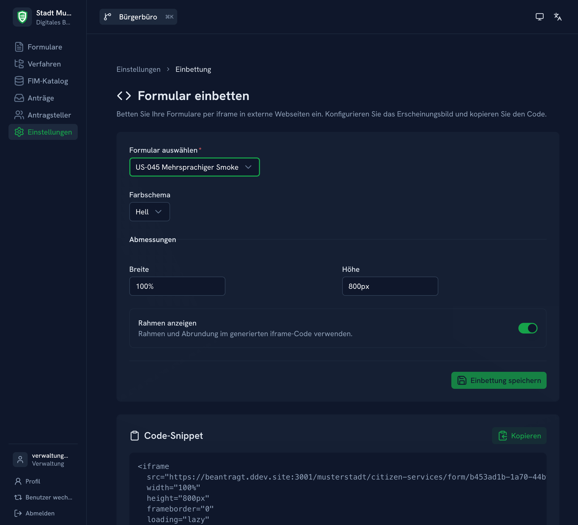The image size is (578, 525).
Task: Focus the Breite input field
Action: [x=177, y=286]
